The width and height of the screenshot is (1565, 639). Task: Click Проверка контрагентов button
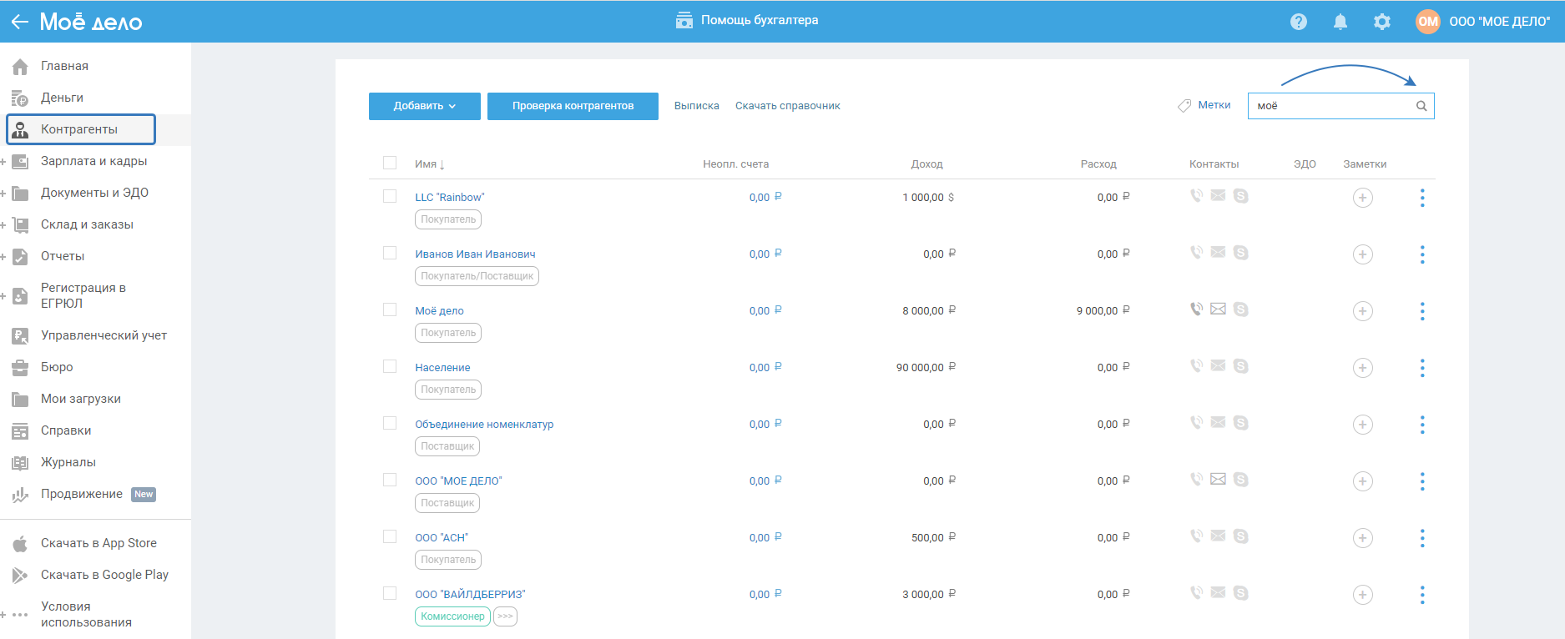pyautogui.click(x=573, y=106)
